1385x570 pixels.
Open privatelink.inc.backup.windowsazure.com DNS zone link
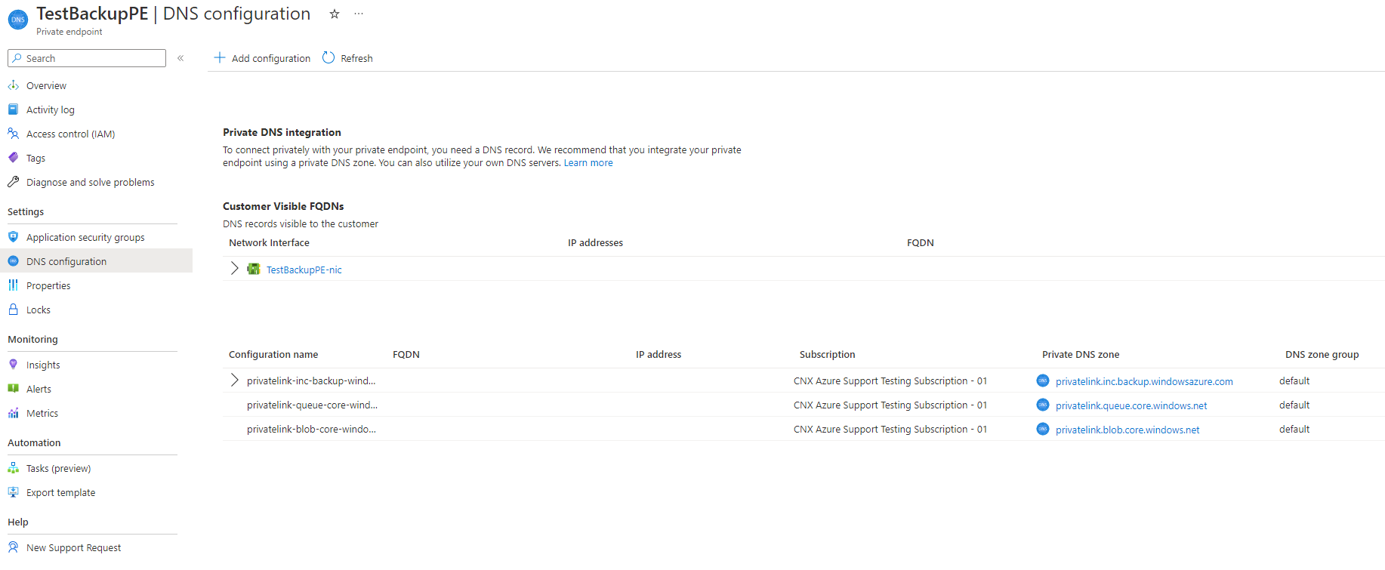coord(1144,382)
